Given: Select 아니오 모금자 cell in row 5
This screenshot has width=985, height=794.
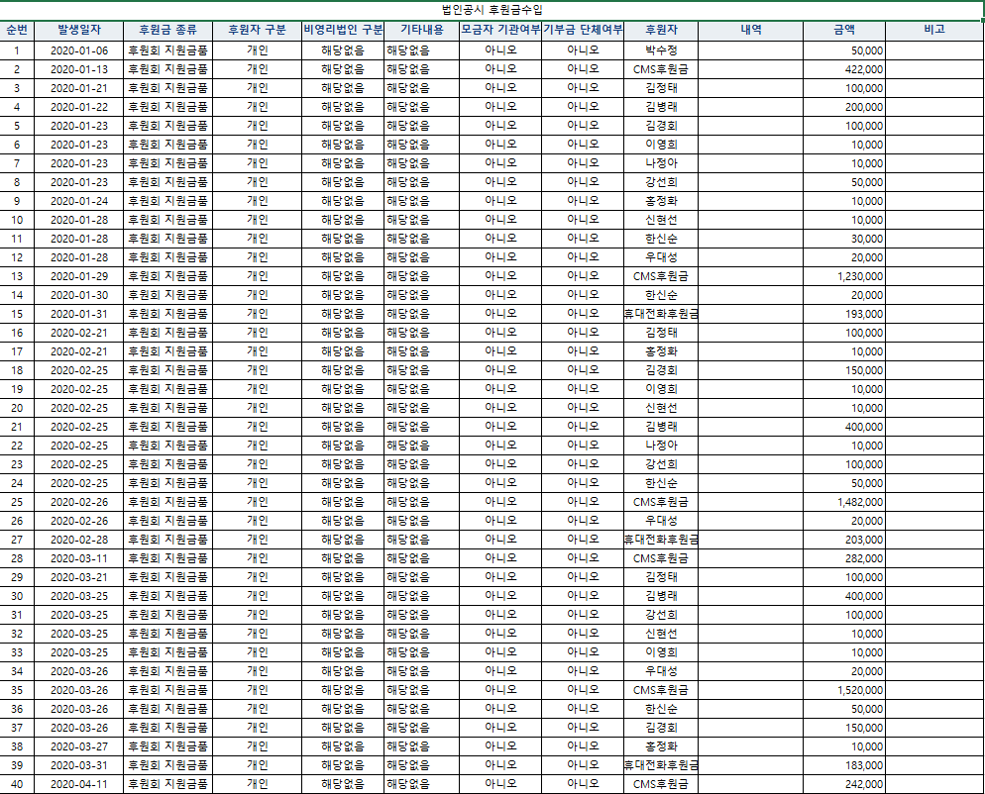Looking at the screenshot, I should (500, 126).
